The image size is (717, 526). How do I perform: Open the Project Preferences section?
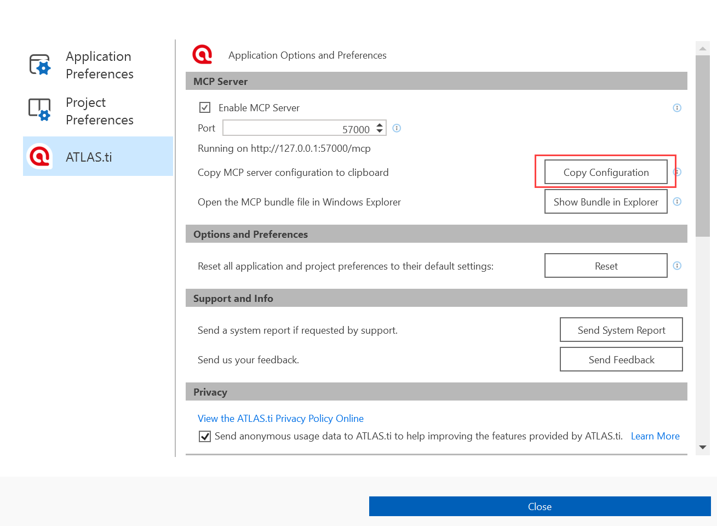click(98, 111)
